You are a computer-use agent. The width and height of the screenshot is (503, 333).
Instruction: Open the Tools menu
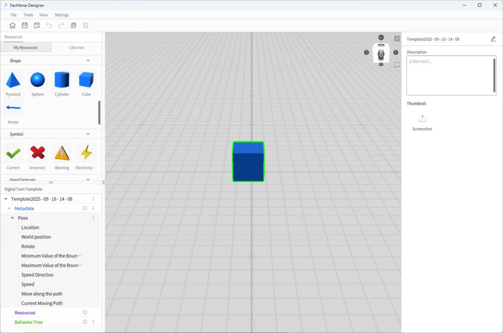[28, 15]
